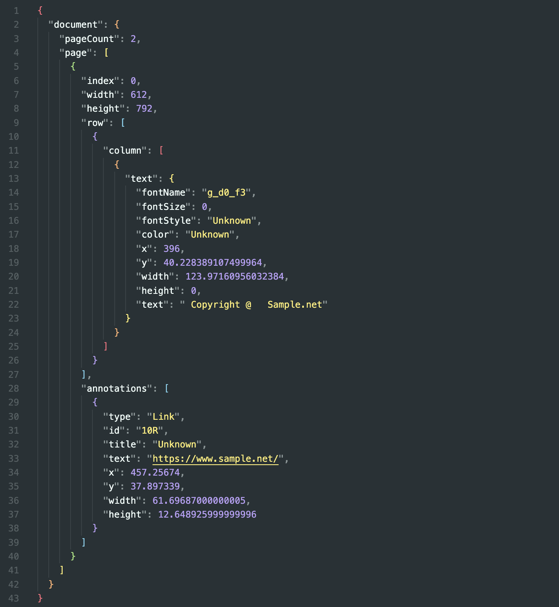Click the closing bracket on line 25
Image resolution: width=559 pixels, height=607 pixels.
click(106, 346)
